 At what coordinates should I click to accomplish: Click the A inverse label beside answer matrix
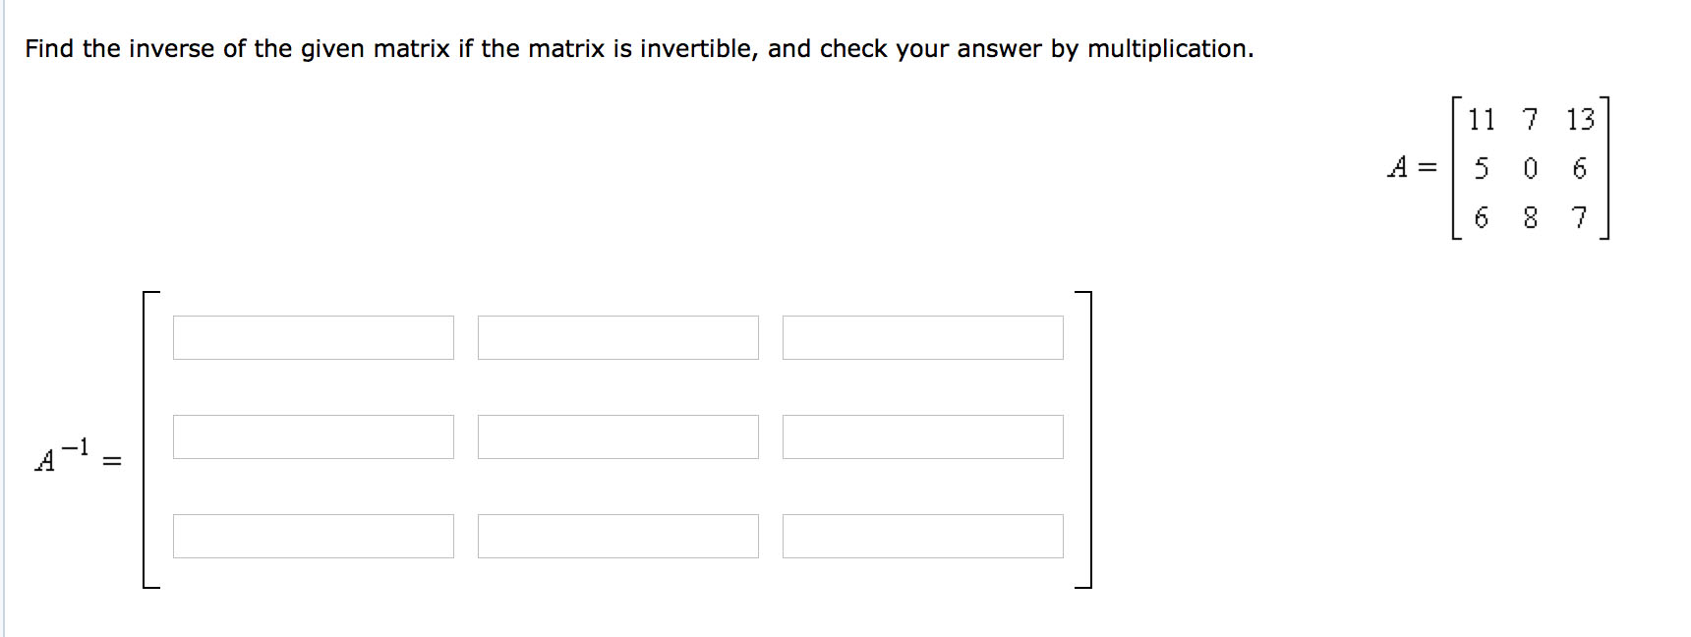coord(64,456)
